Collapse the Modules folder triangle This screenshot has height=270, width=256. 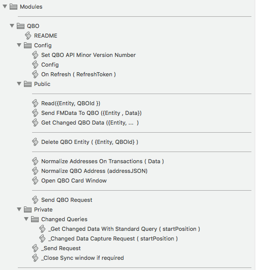pos(5,7)
